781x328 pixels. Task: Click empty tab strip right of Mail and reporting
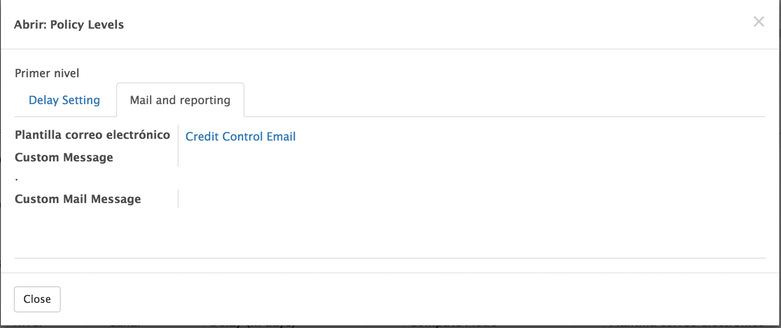click(x=477, y=100)
